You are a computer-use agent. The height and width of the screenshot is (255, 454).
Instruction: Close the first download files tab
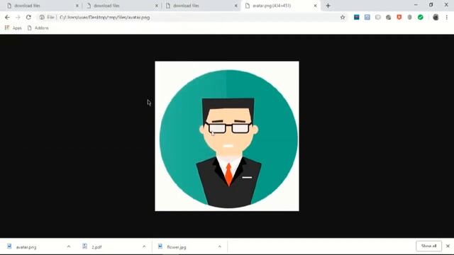point(77,6)
